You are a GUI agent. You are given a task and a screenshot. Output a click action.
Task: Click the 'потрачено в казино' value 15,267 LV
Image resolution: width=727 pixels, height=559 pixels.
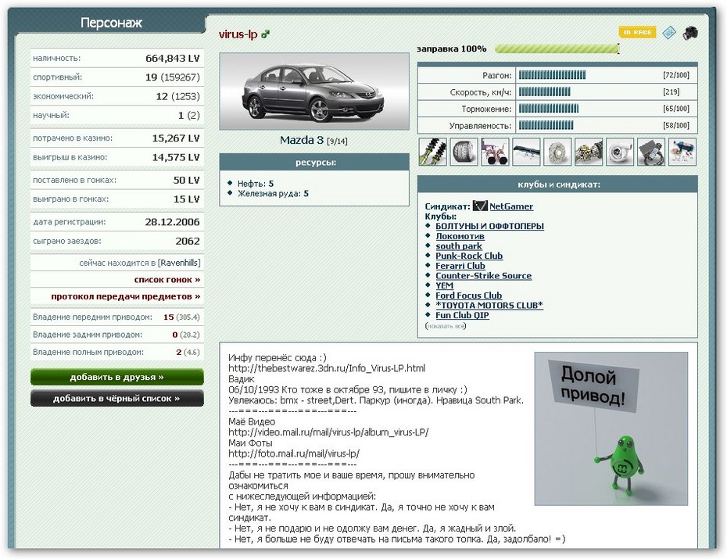click(x=176, y=138)
